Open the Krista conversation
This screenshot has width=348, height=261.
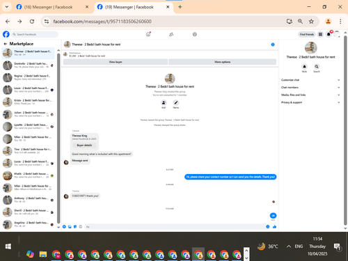[x=29, y=102]
